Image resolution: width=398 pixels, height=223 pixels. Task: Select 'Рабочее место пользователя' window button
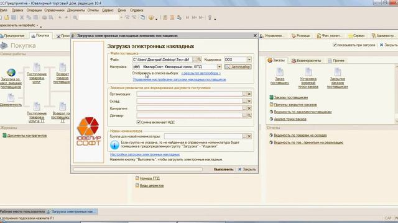tap(22, 212)
